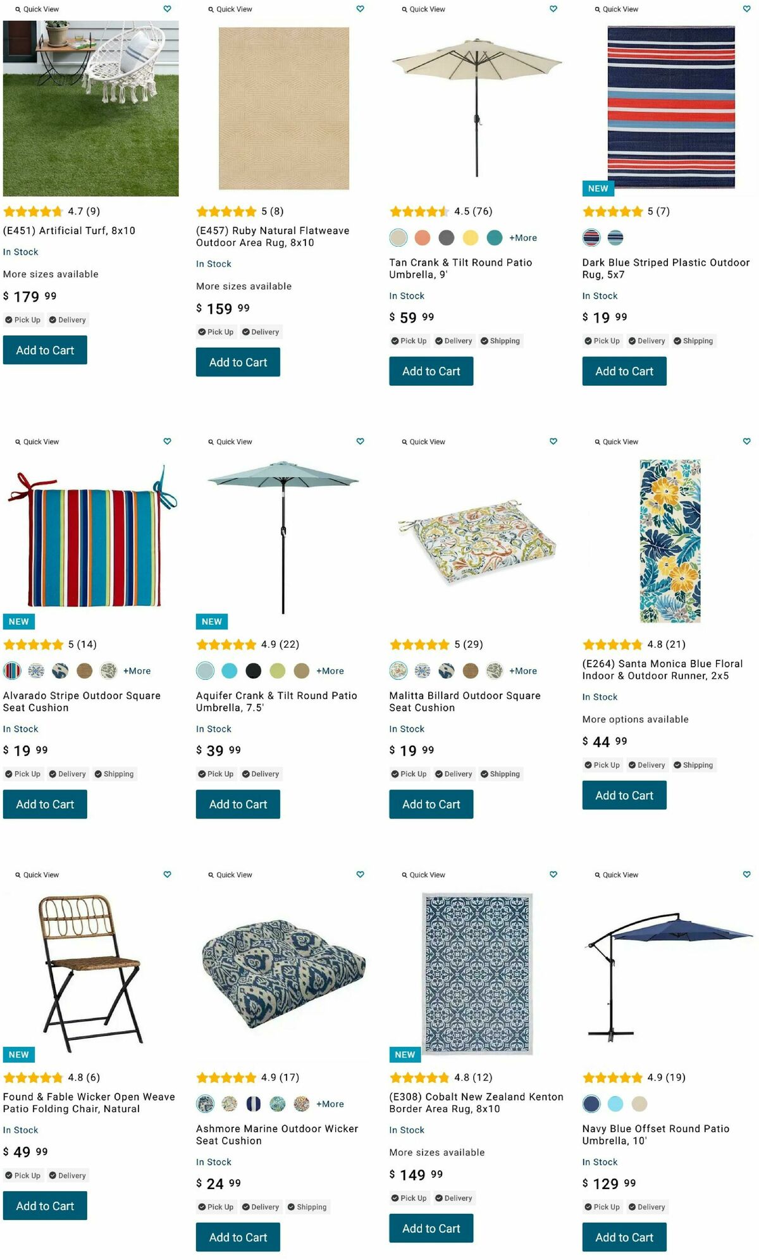Image resolution: width=759 pixels, height=1260 pixels.
Task: Pick light blue swatch for Navy Offset umbrella
Action: click(x=615, y=1104)
